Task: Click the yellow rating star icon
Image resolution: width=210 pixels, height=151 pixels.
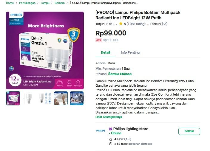Action: click(x=121, y=24)
